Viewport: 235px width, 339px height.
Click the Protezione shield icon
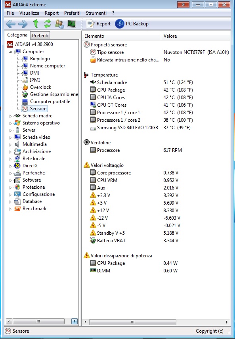[x=17, y=187]
